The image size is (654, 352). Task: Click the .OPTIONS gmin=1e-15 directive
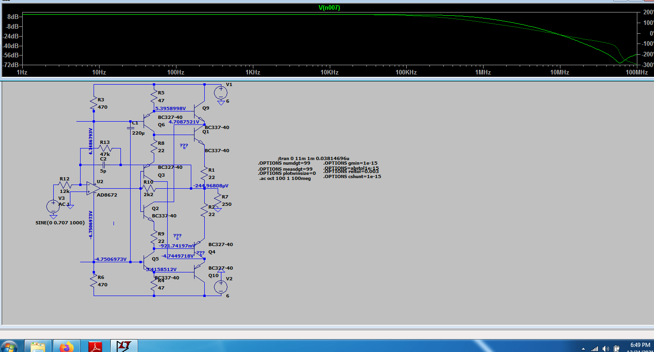(x=351, y=163)
